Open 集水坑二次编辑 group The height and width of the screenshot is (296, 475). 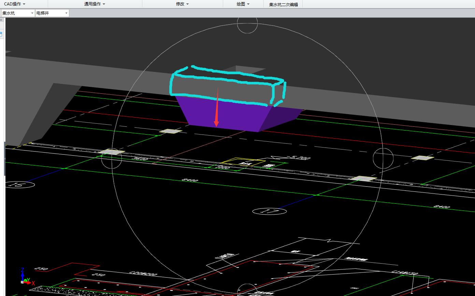pos(283,4)
